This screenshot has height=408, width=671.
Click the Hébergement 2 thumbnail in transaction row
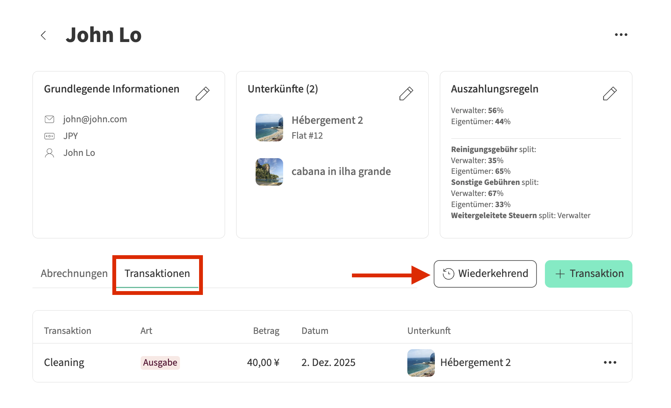(x=421, y=363)
